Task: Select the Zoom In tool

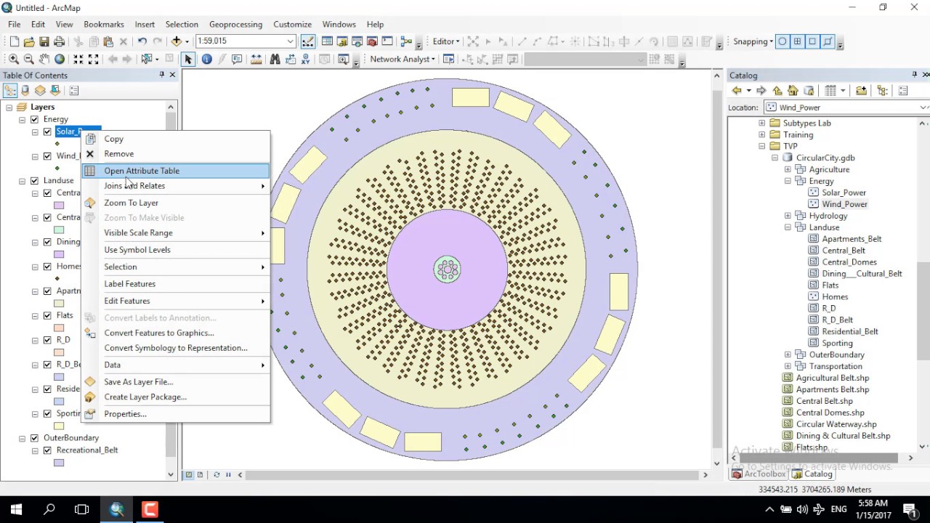Action: (14, 60)
